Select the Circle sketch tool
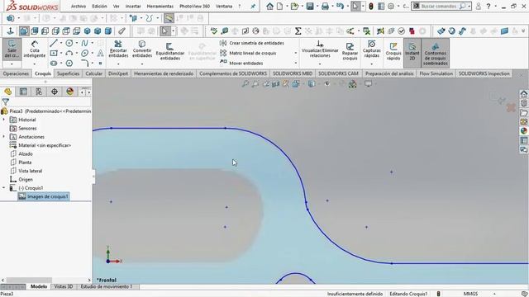Image resolution: width=529 pixels, height=297 pixels. pyautogui.click(x=69, y=43)
